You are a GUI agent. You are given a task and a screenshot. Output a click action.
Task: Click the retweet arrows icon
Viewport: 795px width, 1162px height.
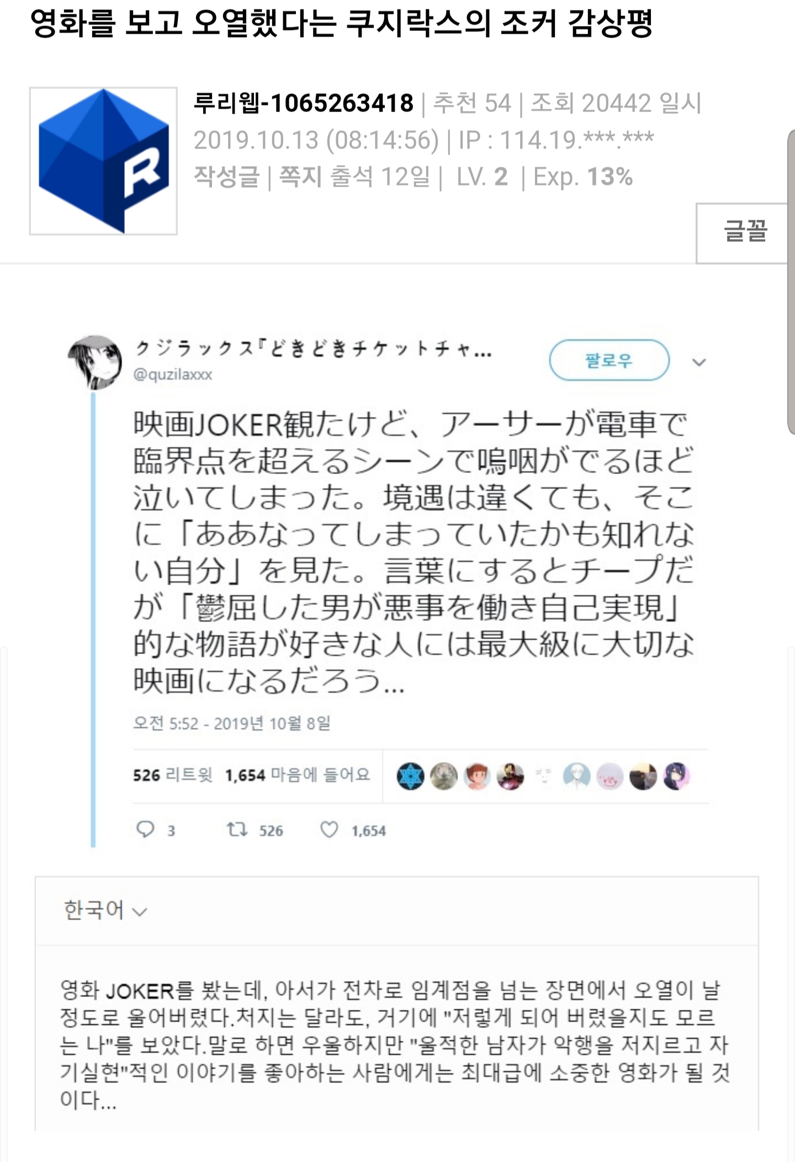click(237, 829)
